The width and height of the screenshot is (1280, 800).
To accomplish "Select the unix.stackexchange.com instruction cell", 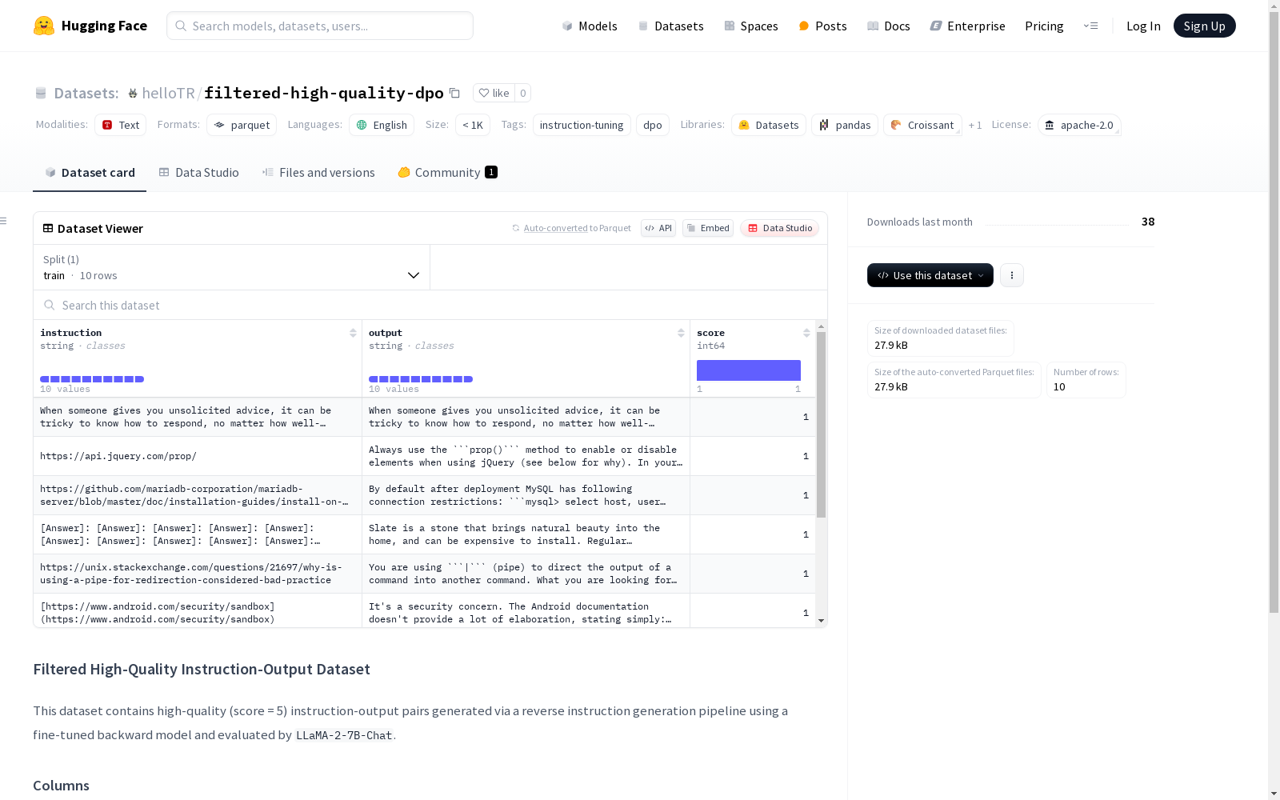I will pos(198,574).
